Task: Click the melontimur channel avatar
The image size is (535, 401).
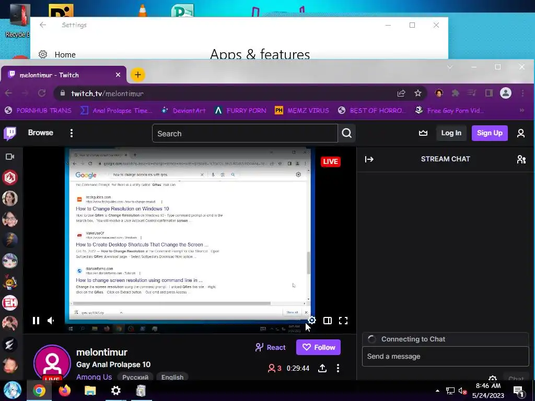Action: click(52, 363)
